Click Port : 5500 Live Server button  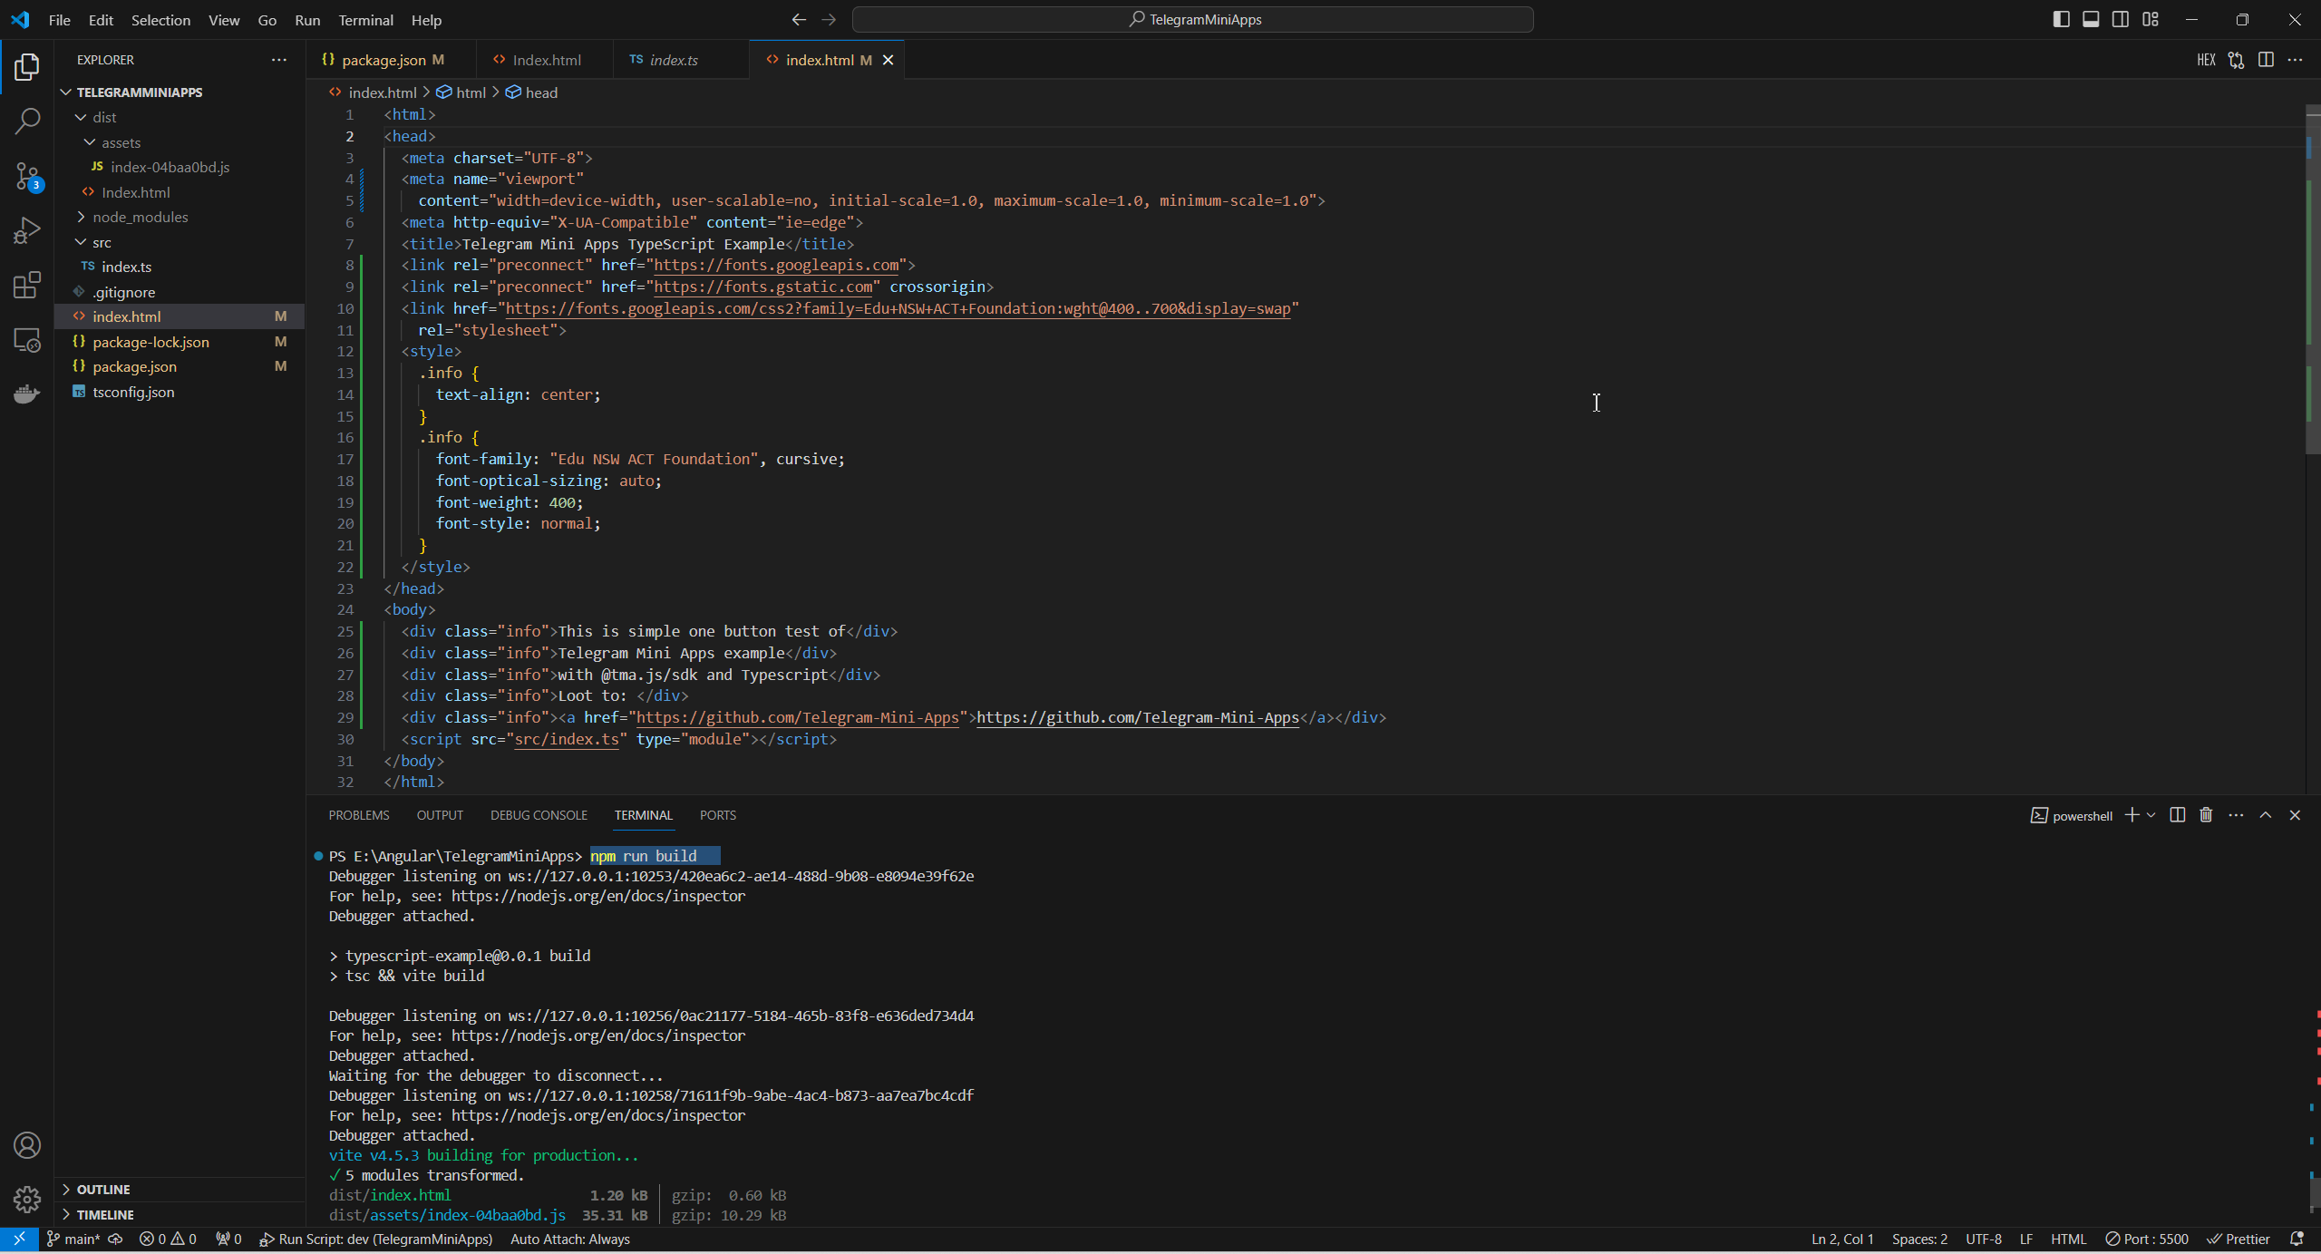point(2147,1239)
